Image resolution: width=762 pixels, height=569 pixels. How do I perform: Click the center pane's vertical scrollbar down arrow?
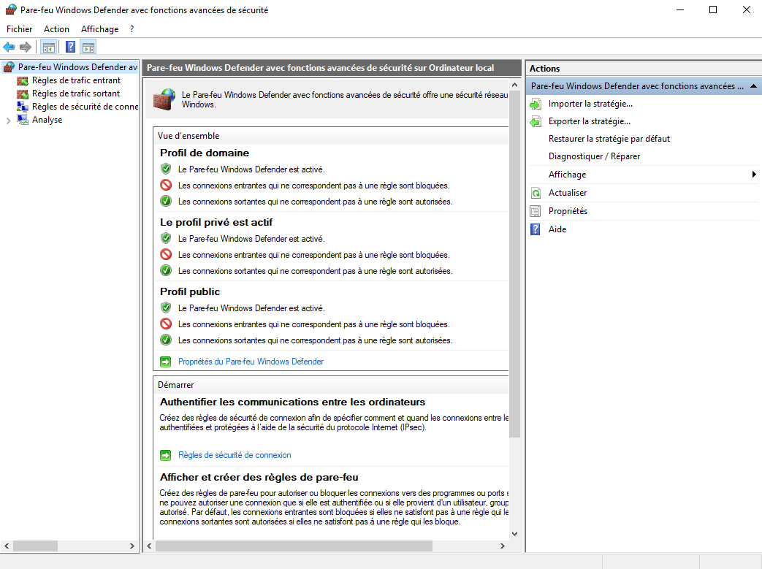[x=514, y=534]
